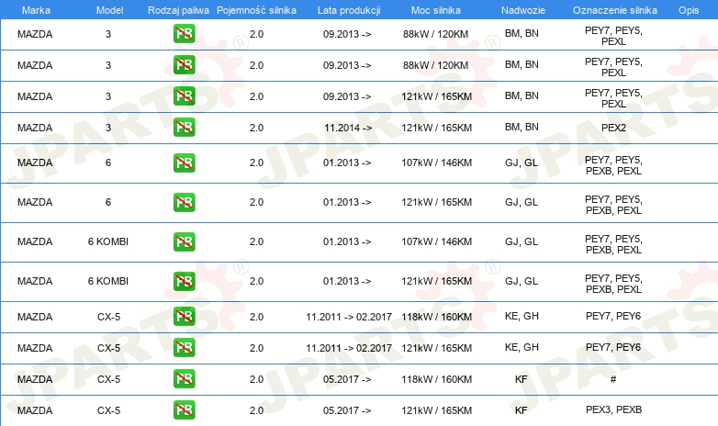Viewport: 718px width, 426px height.
Task: Click the Oznaczenie silnika column header
Action: point(614,10)
